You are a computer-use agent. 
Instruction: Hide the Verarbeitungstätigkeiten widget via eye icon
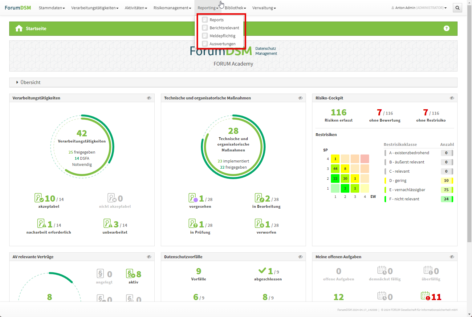(149, 98)
